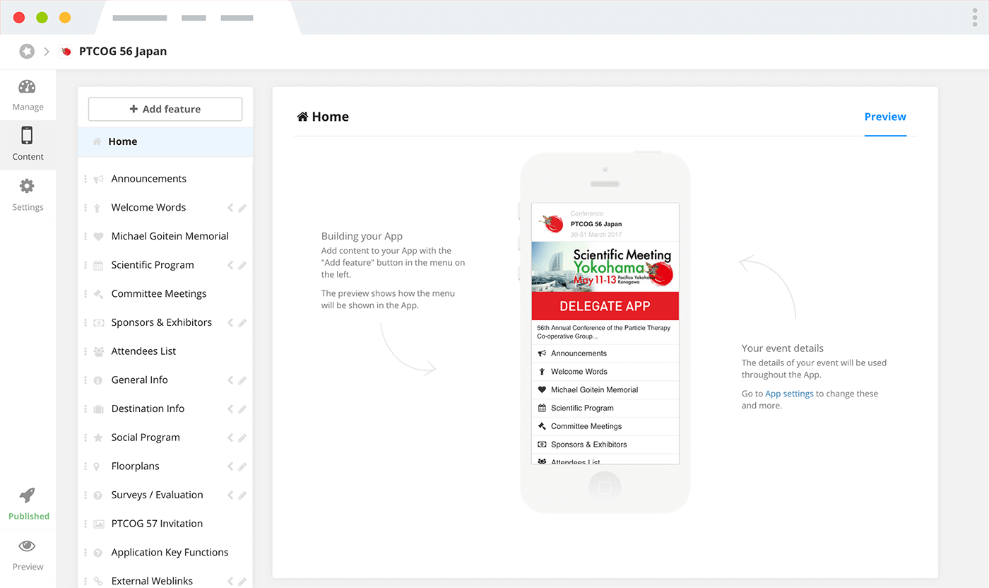Click DELEGATE APP banner in phone preview

coord(605,306)
